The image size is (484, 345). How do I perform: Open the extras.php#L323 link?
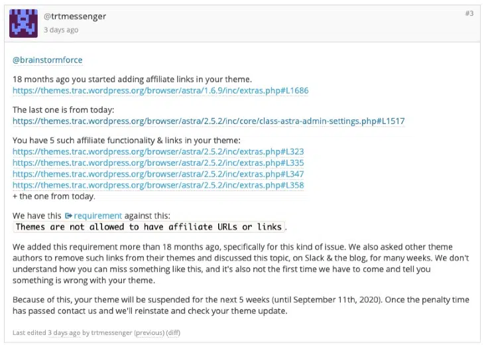[158, 151]
